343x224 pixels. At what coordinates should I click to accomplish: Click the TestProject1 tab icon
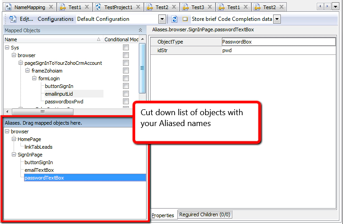[98, 7]
